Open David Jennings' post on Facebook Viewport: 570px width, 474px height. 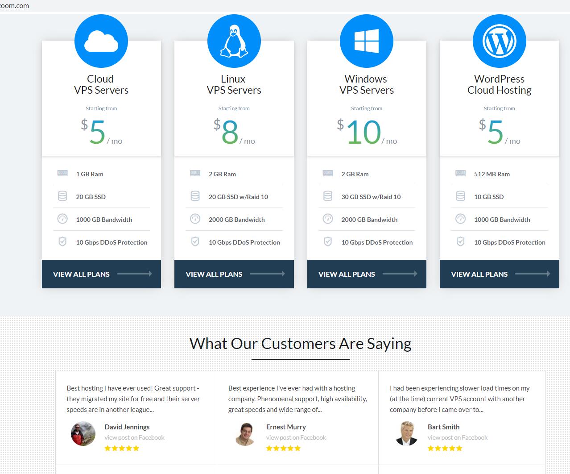[134, 437]
